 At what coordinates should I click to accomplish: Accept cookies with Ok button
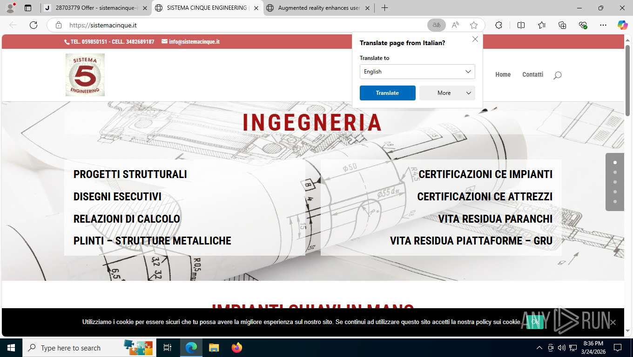535,322
